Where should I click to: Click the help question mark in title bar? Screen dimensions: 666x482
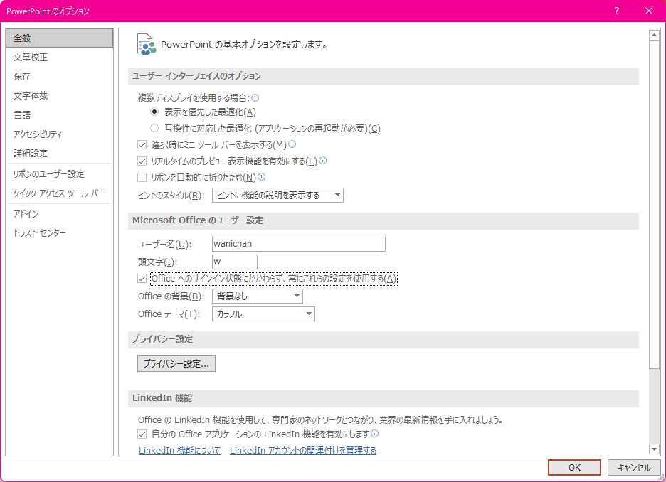pyautogui.click(x=617, y=11)
